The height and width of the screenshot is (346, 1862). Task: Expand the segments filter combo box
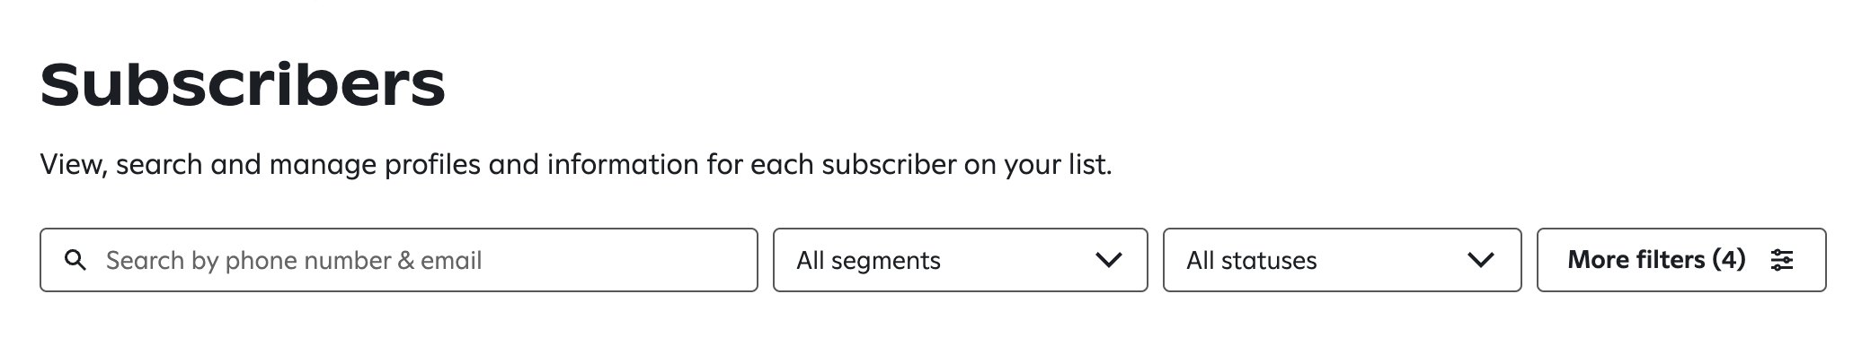point(960,260)
